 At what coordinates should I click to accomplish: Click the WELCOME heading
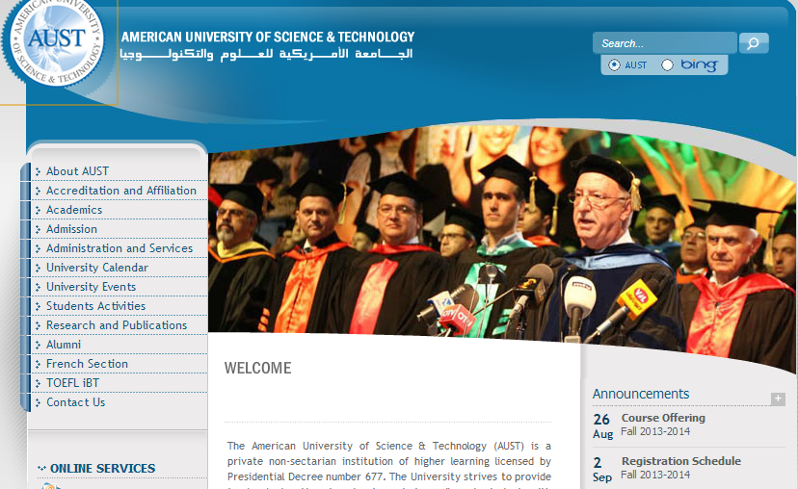(x=258, y=368)
